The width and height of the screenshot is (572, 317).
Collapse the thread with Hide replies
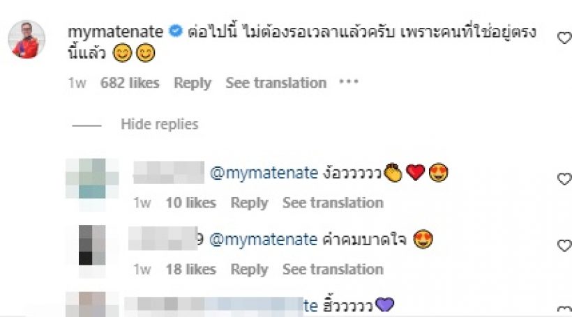click(159, 125)
